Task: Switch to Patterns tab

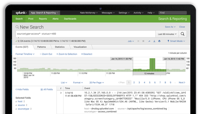Action: 42,47
